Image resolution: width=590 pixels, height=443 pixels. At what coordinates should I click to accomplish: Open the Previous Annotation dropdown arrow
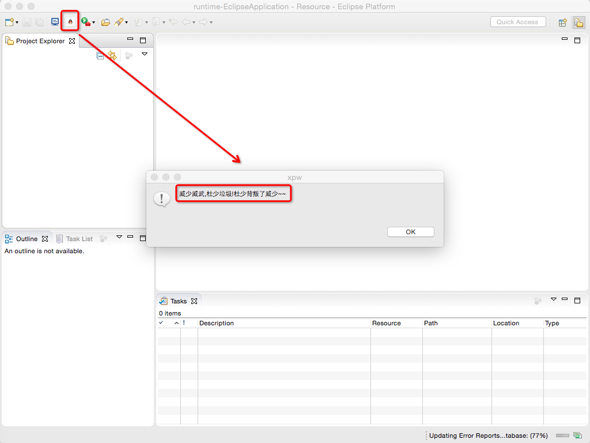164,22
